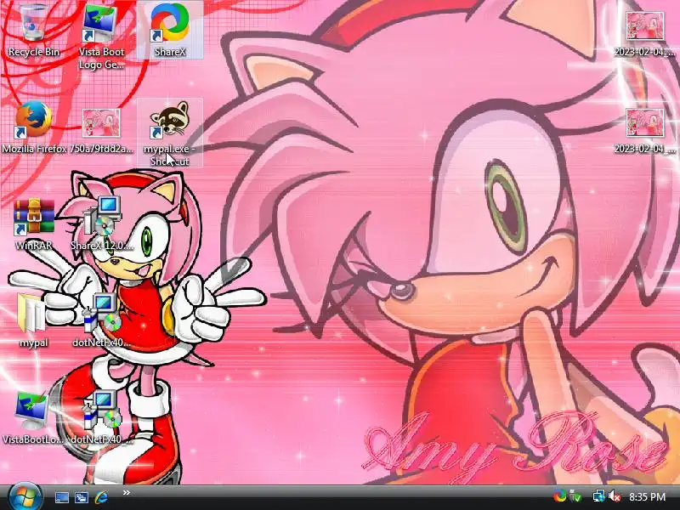This screenshot has height=510, width=680.
Task: Click Show Desktop in Quick Launch
Action: click(x=61, y=497)
